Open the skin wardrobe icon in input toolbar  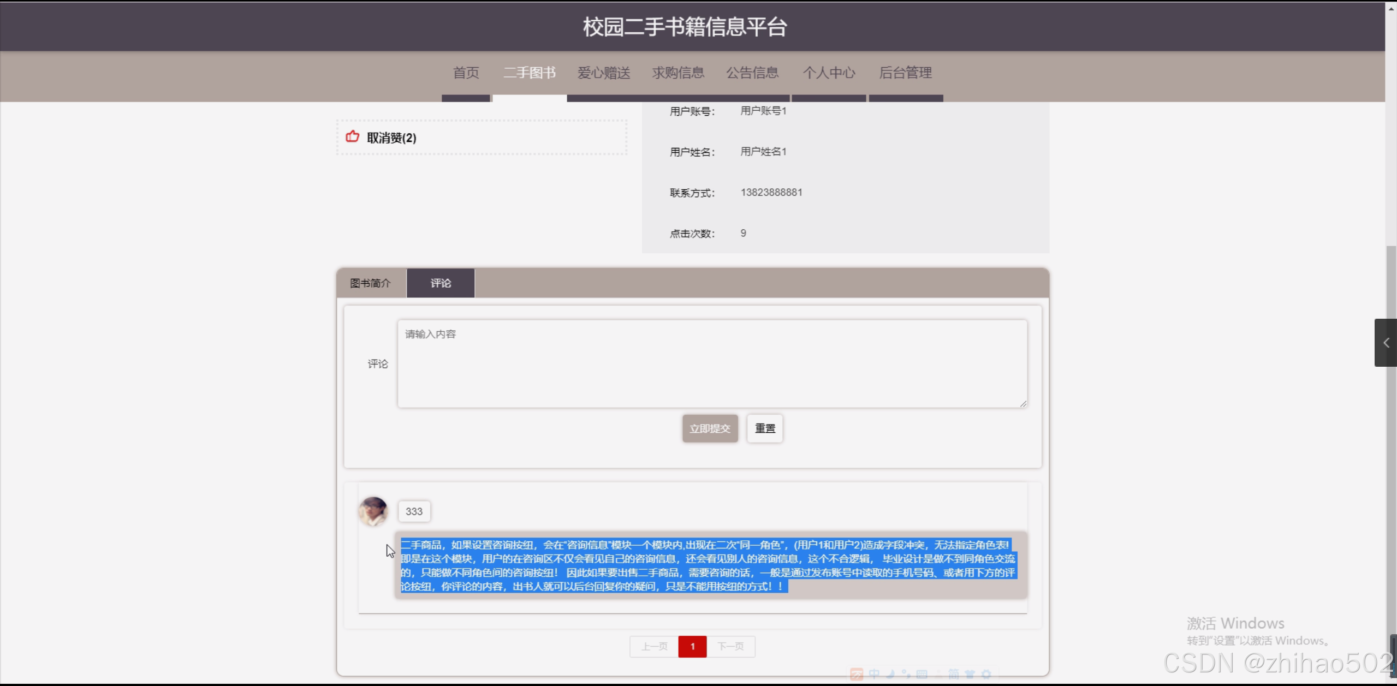[x=971, y=674]
